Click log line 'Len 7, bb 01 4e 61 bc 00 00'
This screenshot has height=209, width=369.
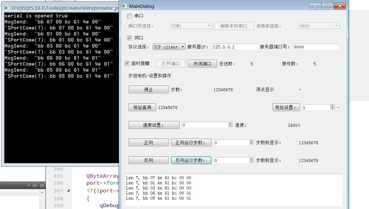158,183
